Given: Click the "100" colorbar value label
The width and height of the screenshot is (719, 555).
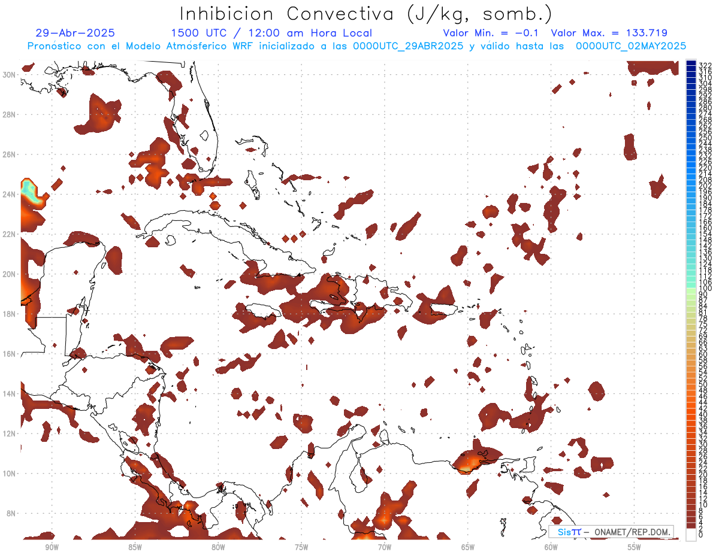Looking at the screenshot, I should [x=705, y=288].
